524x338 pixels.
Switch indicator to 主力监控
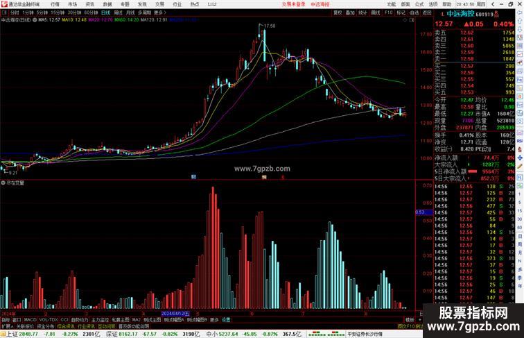[x=100, y=320]
